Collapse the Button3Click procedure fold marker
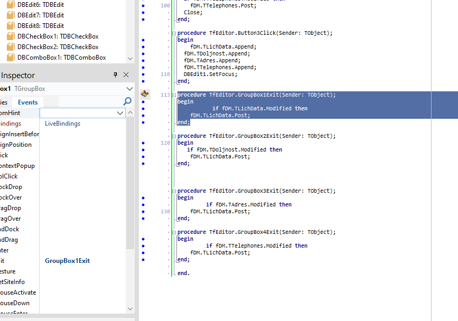 (174, 33)
